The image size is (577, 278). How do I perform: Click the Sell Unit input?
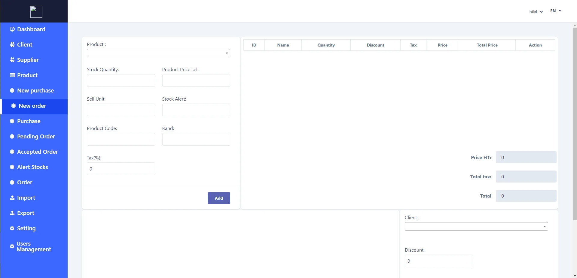click(121, 110)
